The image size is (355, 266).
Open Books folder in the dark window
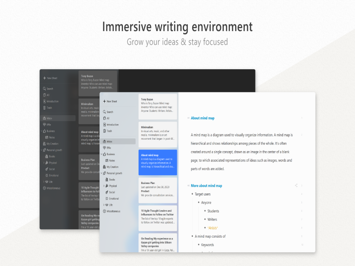[50, 156]
